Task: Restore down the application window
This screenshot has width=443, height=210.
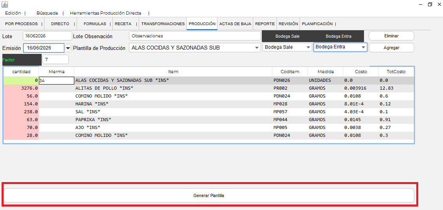Action: click(430, 4)
